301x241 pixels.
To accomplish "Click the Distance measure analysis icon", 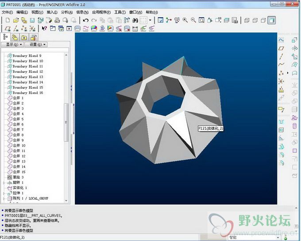I will coord(135,29).
